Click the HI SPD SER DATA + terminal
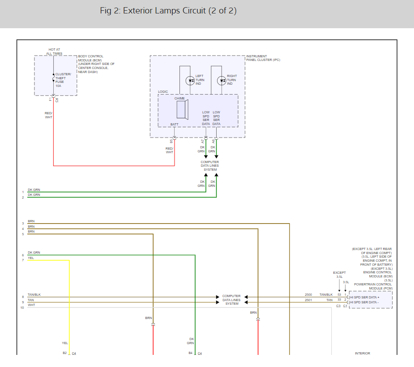 pyautogui.click(x=364, y=297)
